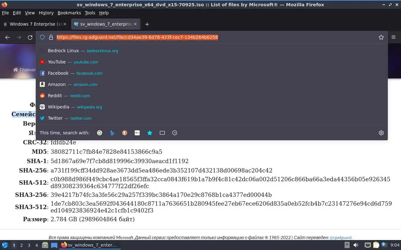This screenshot has height=250, width=401.
Task: Reload the current page
Action: tap(30, 37)
